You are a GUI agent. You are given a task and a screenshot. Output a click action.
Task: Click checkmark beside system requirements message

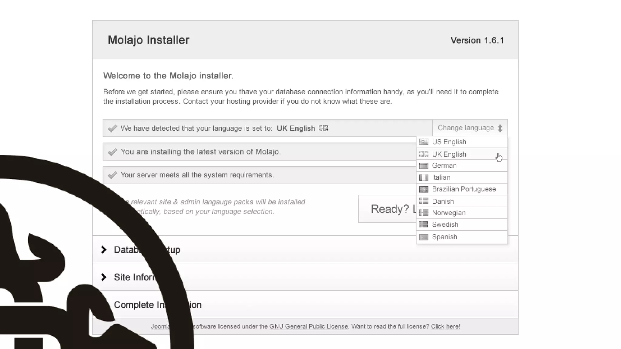(112, 175)
